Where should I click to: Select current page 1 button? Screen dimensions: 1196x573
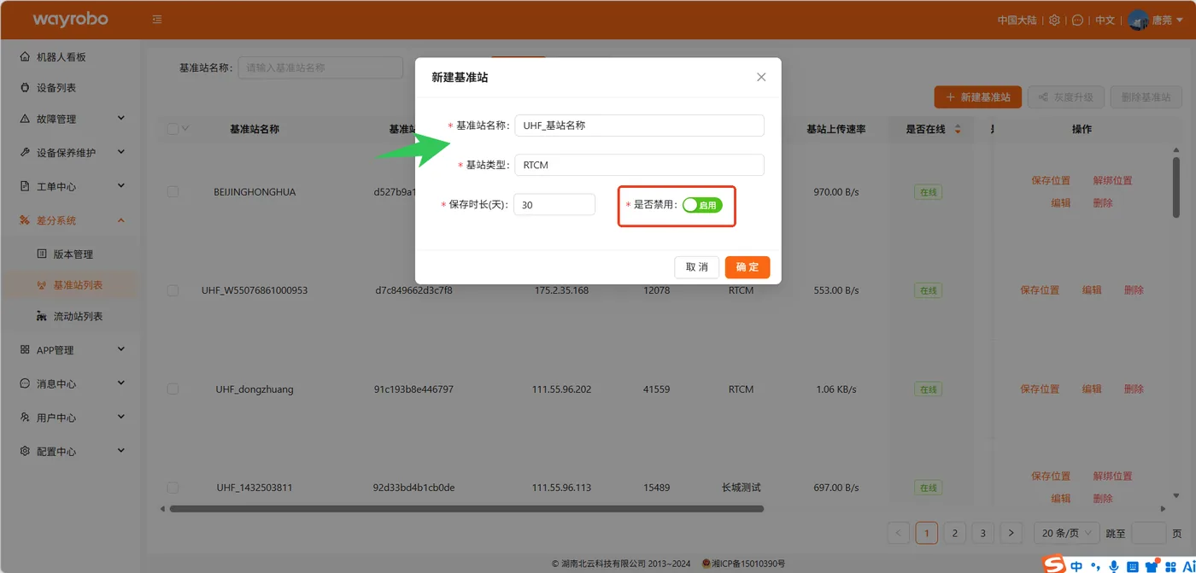point(927,533)
